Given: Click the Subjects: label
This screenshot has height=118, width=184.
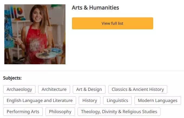Looking at the screenshot, I should click(12, 78).
